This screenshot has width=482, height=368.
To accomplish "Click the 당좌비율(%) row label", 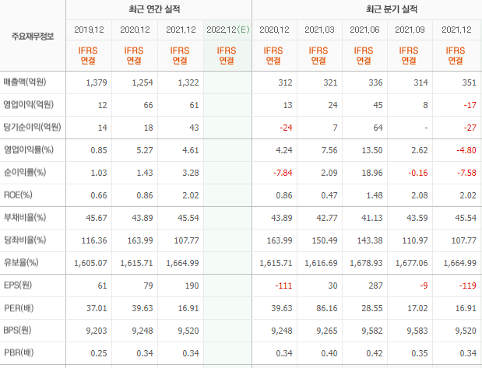I will 25,240.
